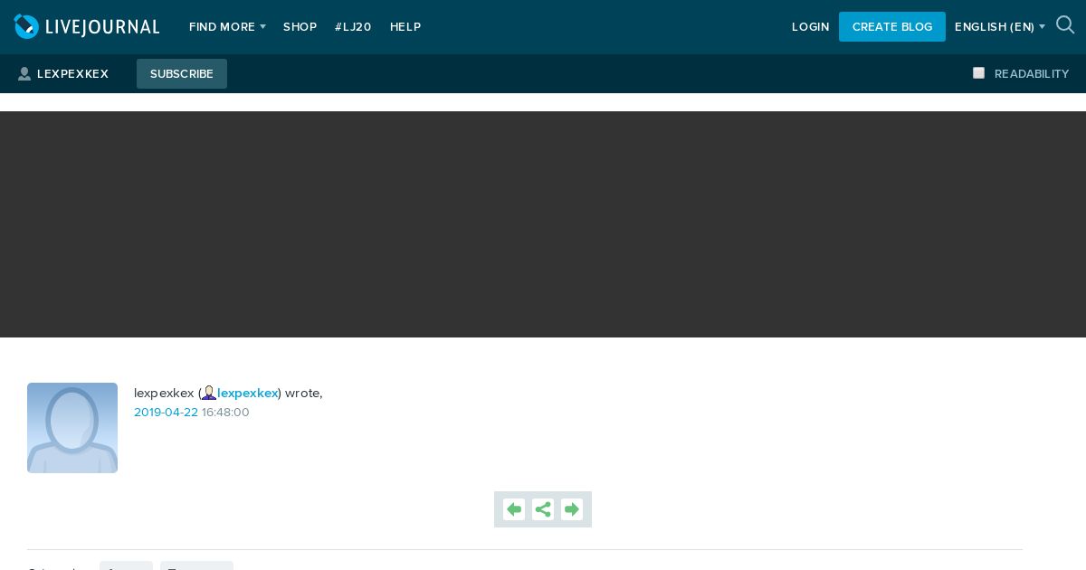The image size is (1086, 570).
Task: Click the profile icon next to LEXPEXKEX
Action: pyautogui.click(x=24, y=74)
